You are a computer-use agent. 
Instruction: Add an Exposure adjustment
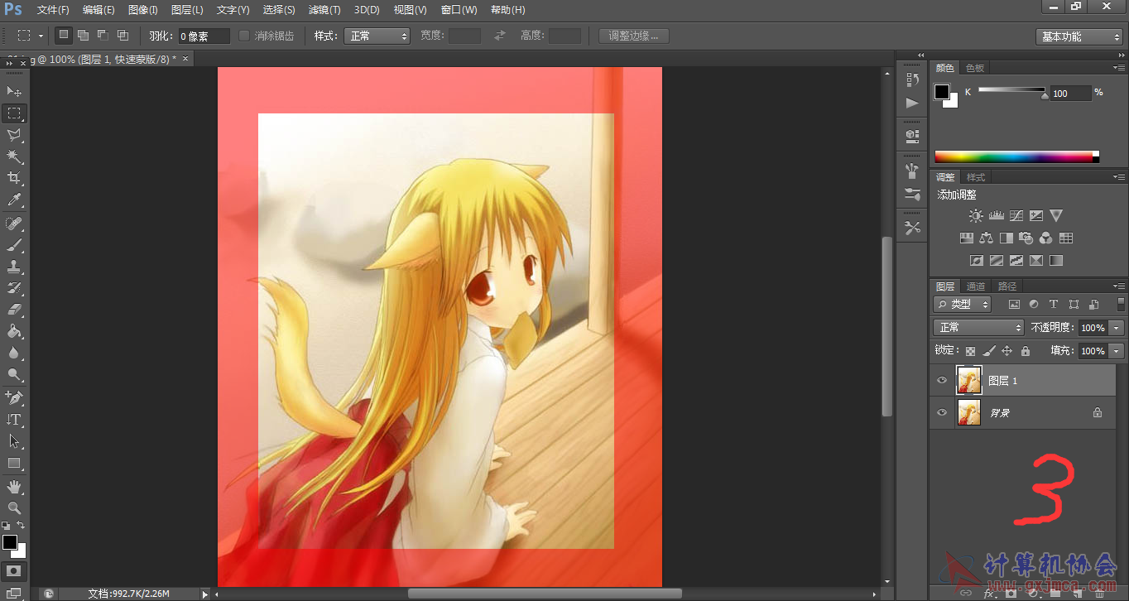pyautogui.click(x=1036, y=216)
